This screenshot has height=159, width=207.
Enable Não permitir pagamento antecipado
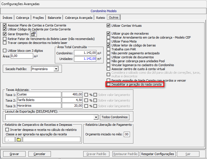point(108,53)
